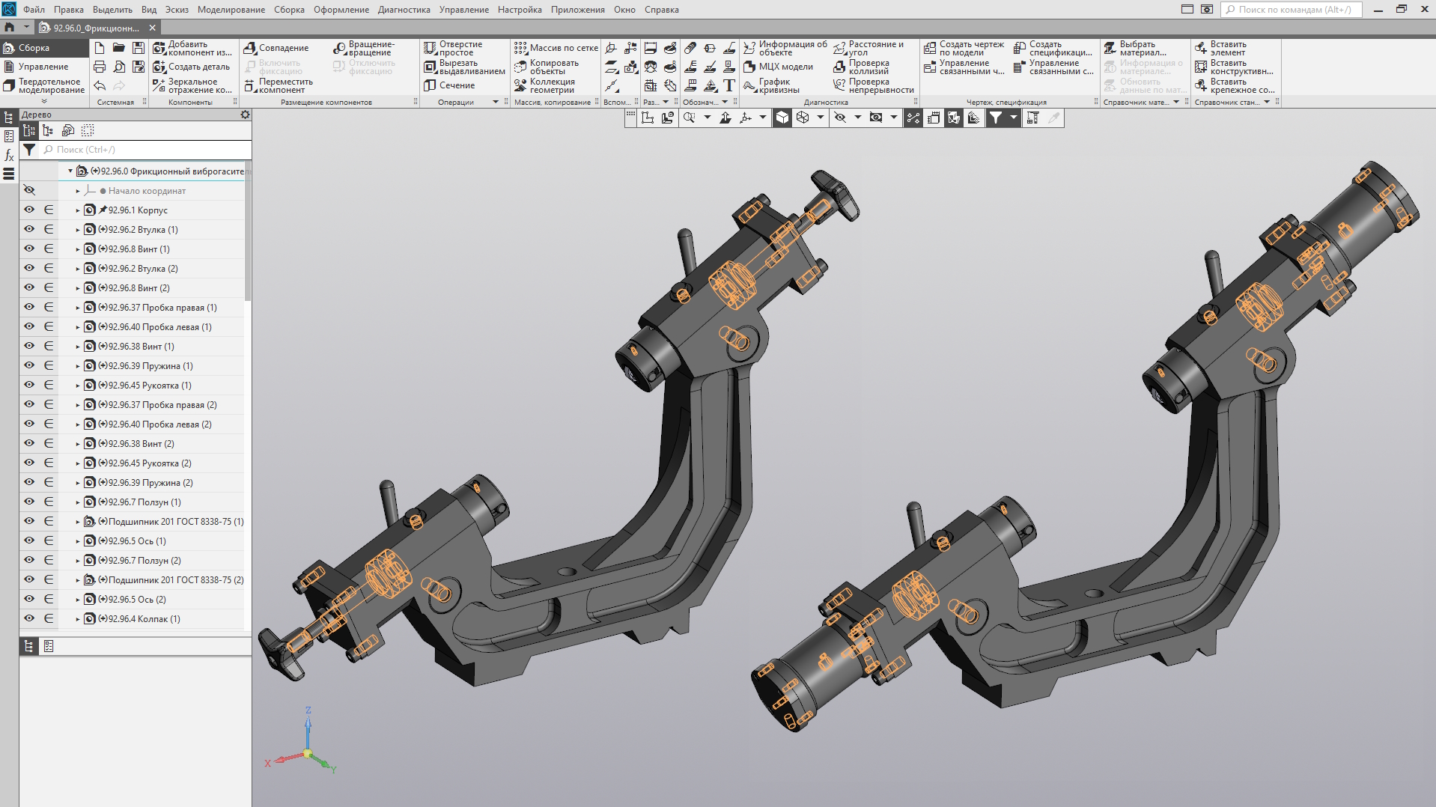Select the Вырезать выдавливанием operation

tap(464, 67)
